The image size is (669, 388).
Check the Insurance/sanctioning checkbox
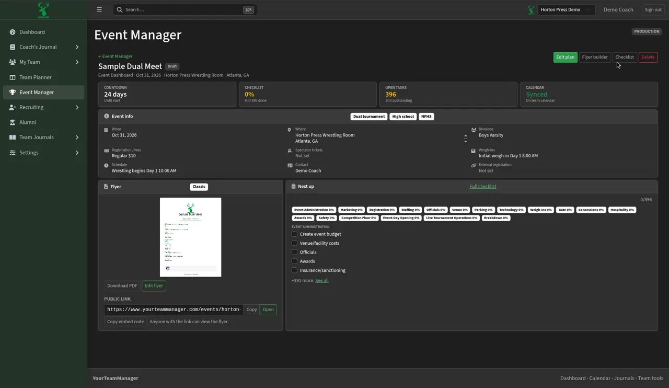click(294, 270)
